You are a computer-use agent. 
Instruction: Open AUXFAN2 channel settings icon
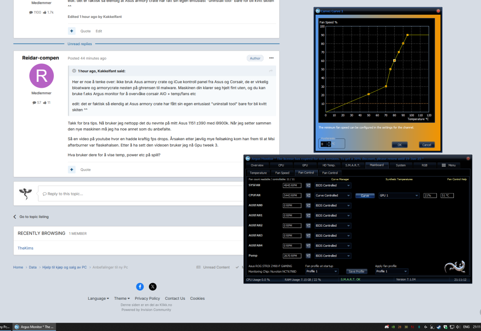(x=308, y=226)
